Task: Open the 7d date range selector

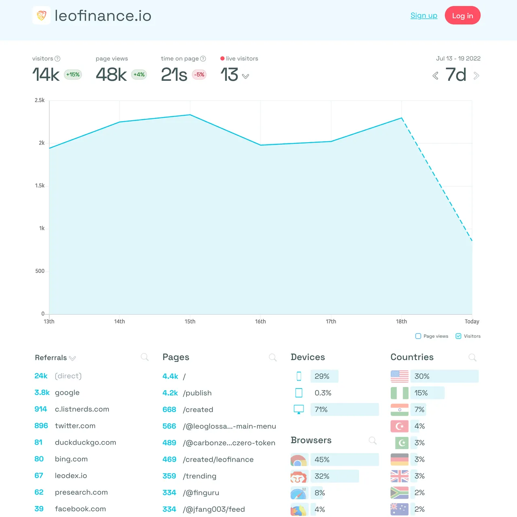Action: (x=456, y=75)
